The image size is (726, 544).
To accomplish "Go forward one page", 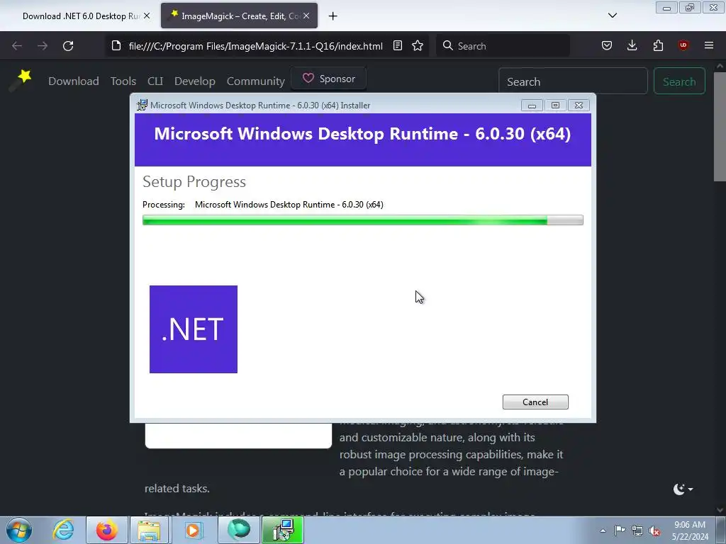I will 43,46.
